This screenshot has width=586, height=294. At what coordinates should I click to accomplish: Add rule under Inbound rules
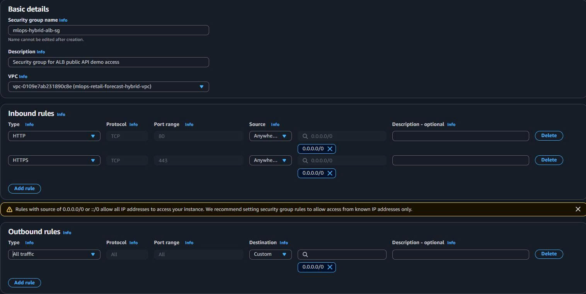coord(24,189)
